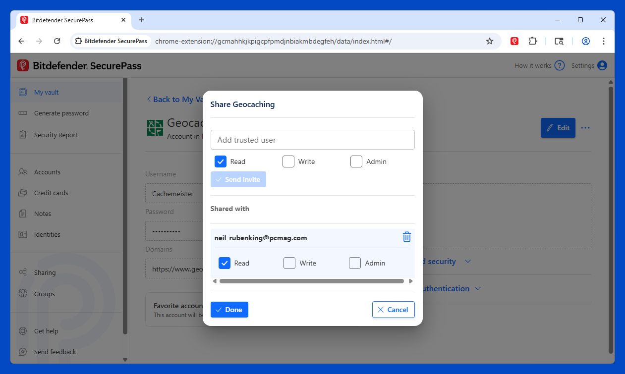Viewport: 625px width, 374px height.
Task: Click the Generate password sidebar icon
Action: [x=23, y=113]
